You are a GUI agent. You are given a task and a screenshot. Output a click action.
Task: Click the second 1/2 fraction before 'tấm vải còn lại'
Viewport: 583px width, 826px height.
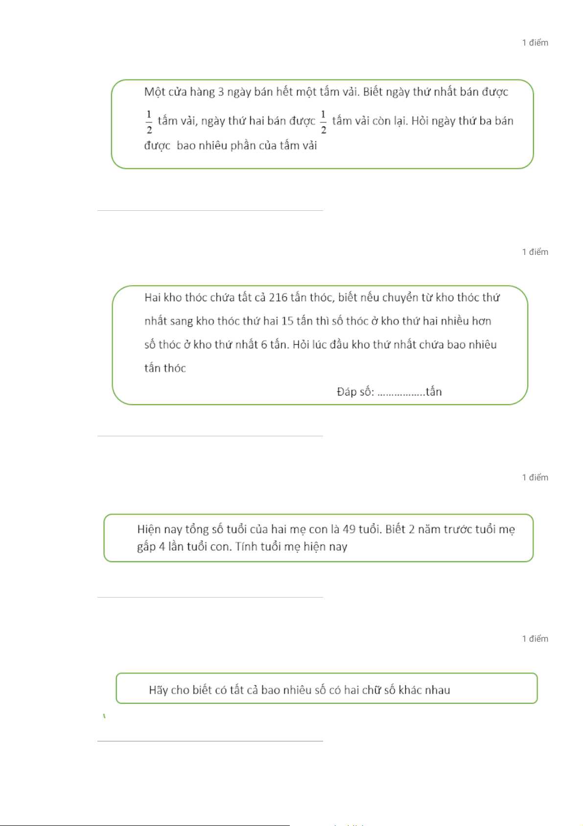click(x=324, y=122)
